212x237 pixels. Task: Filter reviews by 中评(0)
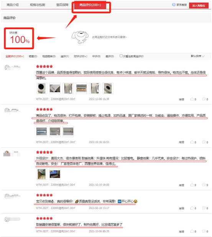(96, 56)
